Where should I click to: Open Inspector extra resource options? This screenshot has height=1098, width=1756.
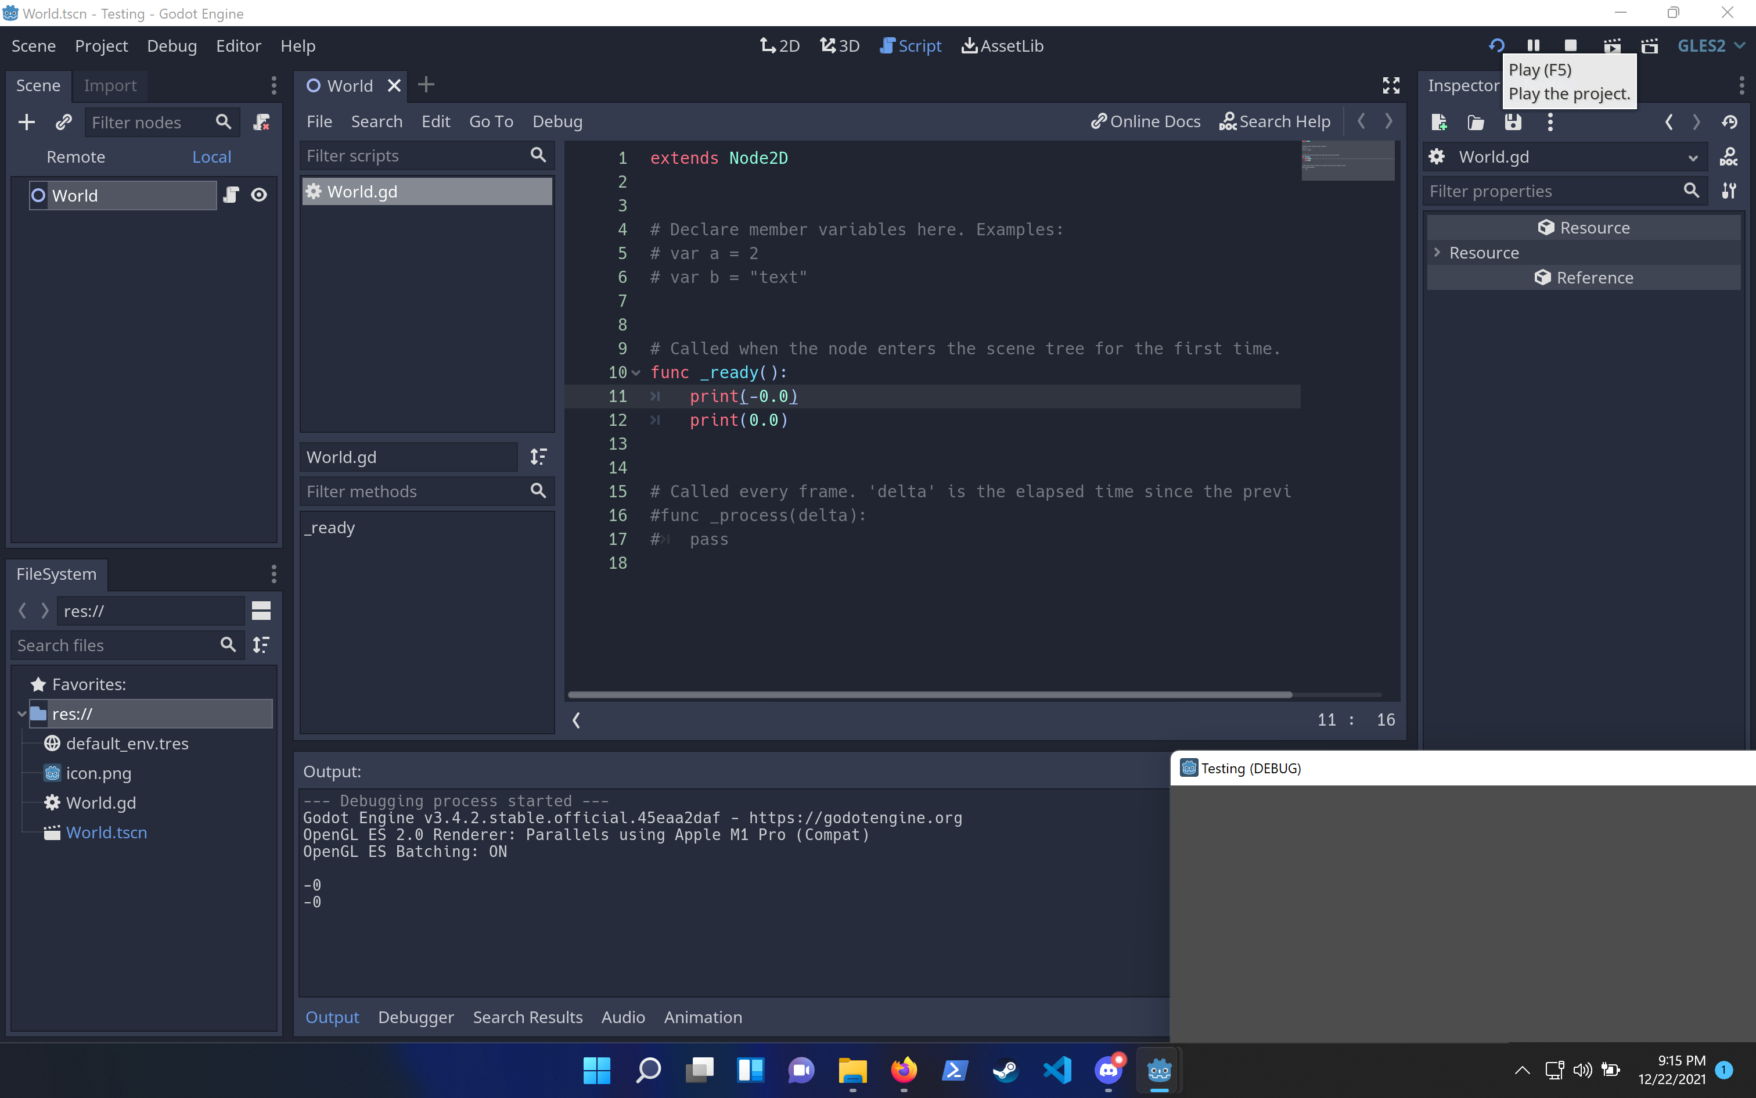coord(1550,122)
